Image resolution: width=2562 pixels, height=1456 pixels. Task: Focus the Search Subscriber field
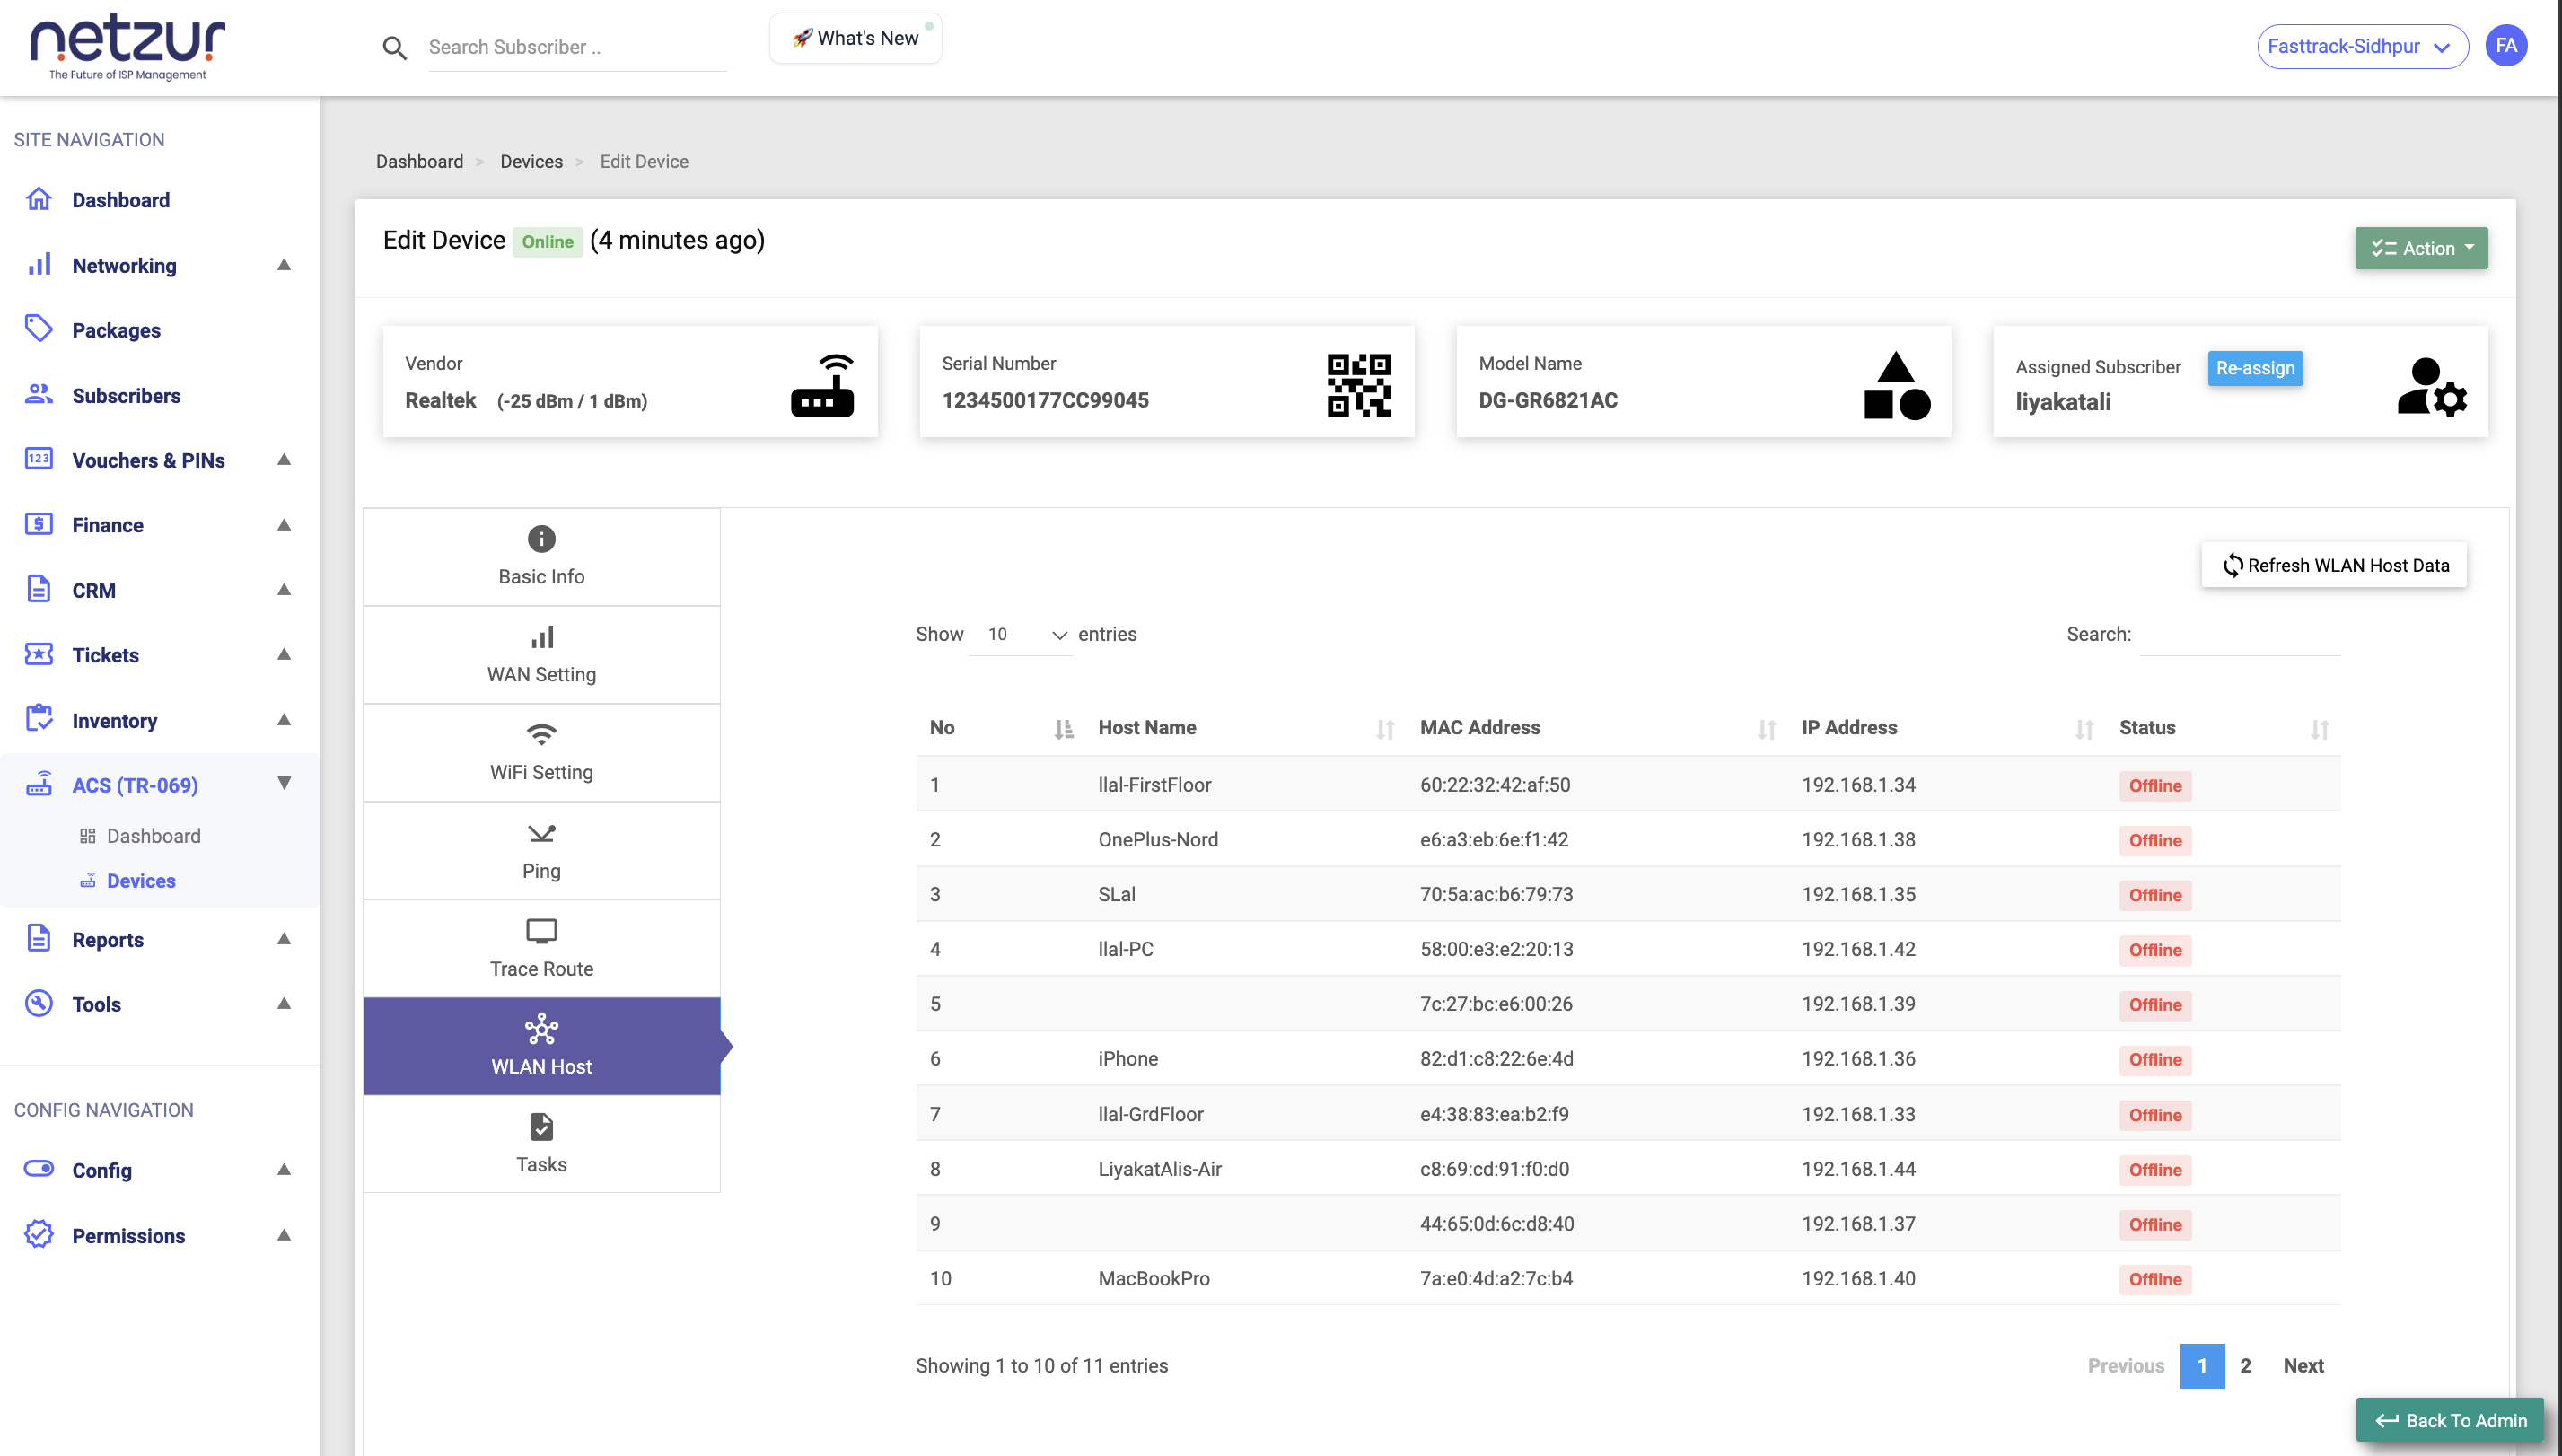tap(577, 47)
